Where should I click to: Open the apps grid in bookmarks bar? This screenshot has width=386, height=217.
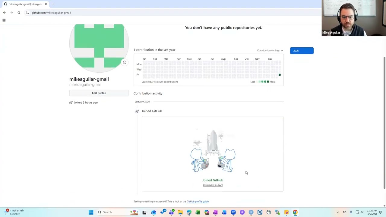click(4, 20)
